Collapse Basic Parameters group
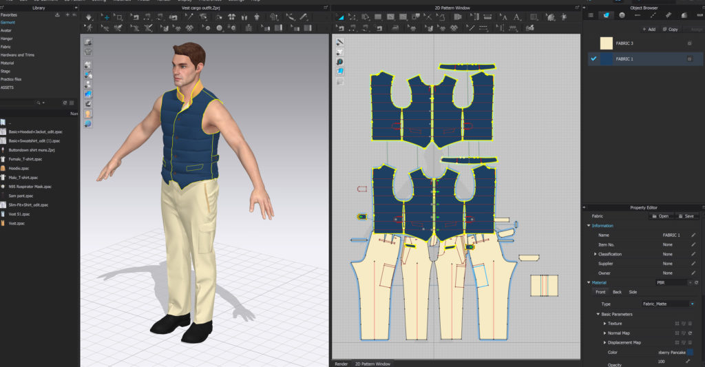705x367 pixels. point(598,315)
